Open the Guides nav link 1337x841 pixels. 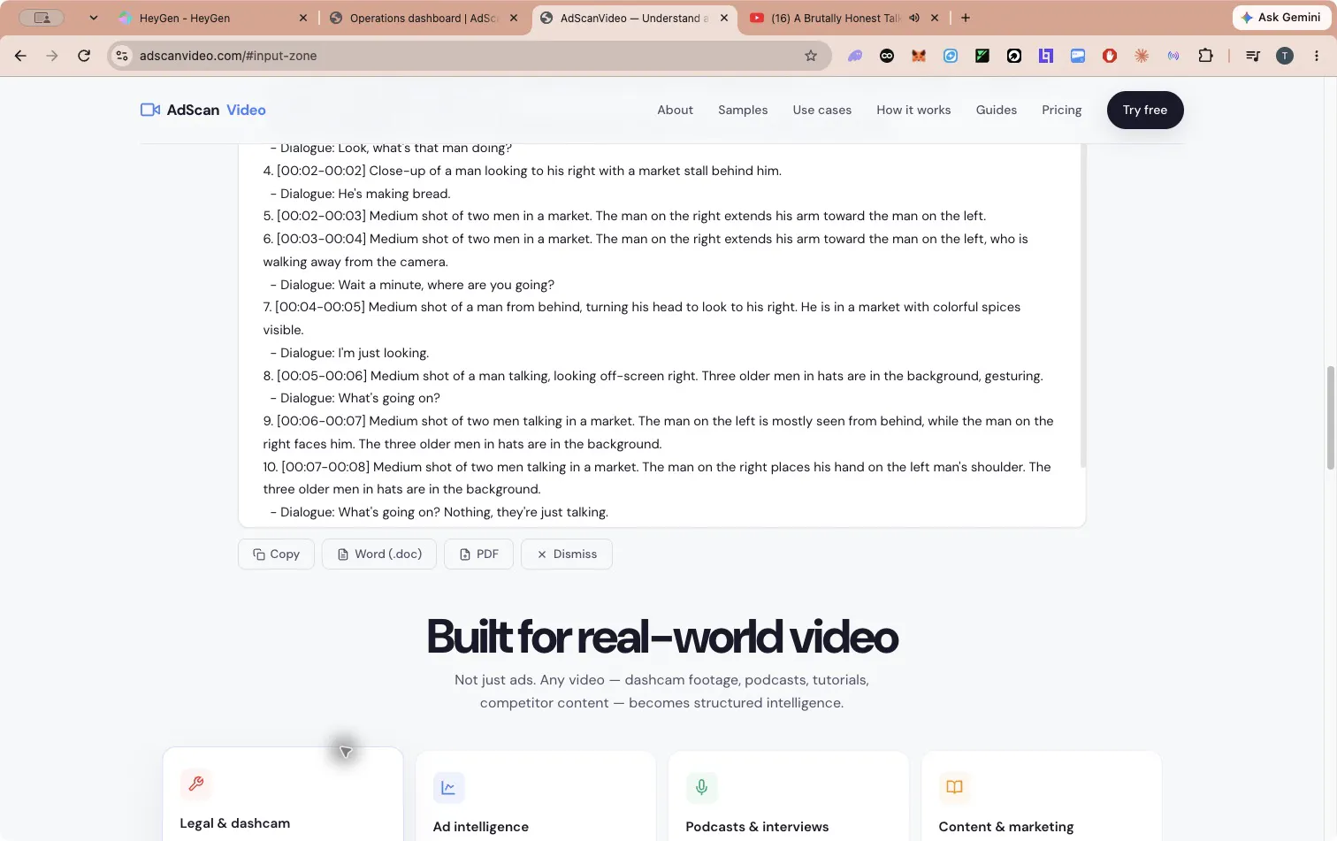996,110
